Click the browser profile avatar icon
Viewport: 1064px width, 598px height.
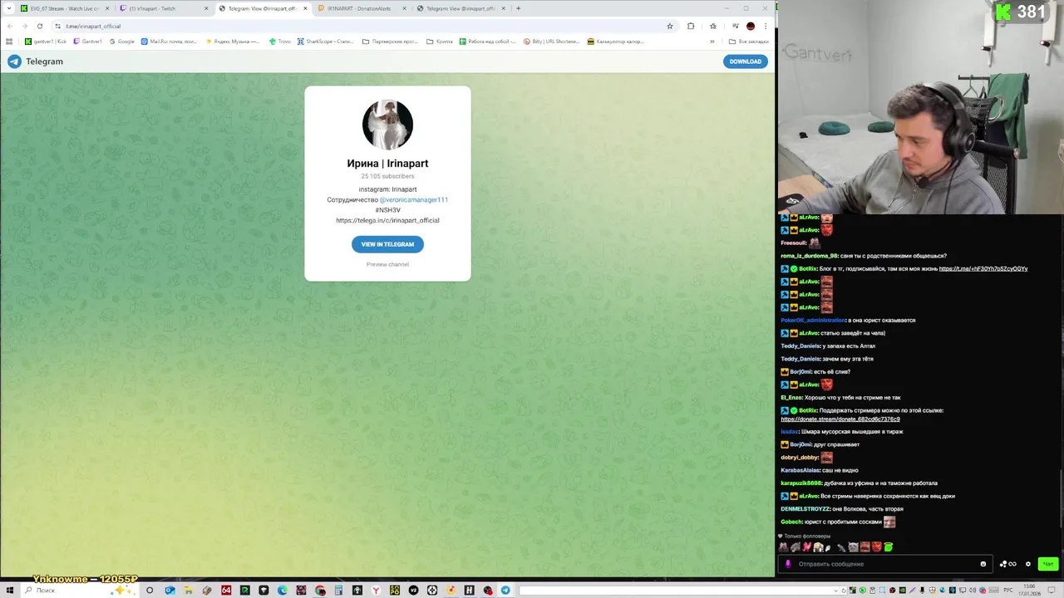(x=751, y=26)
